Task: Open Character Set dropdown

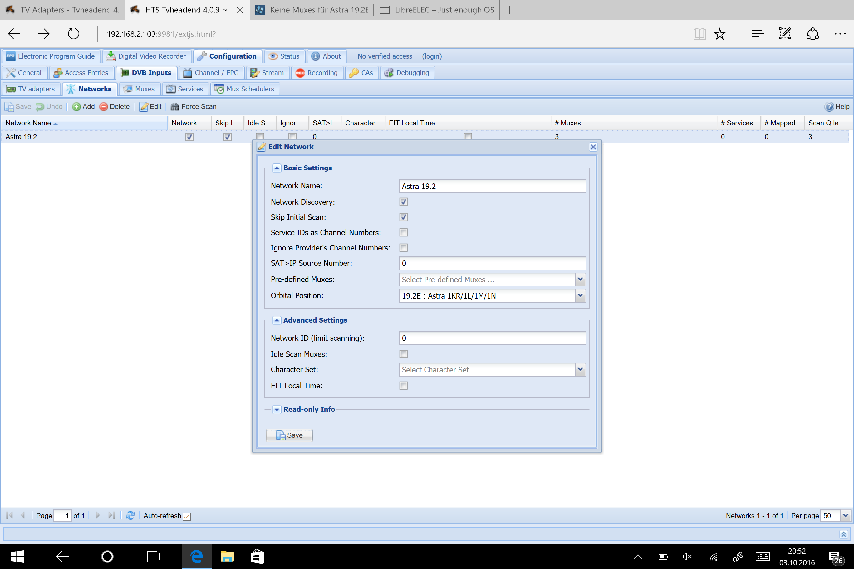Action: (580, 369)
